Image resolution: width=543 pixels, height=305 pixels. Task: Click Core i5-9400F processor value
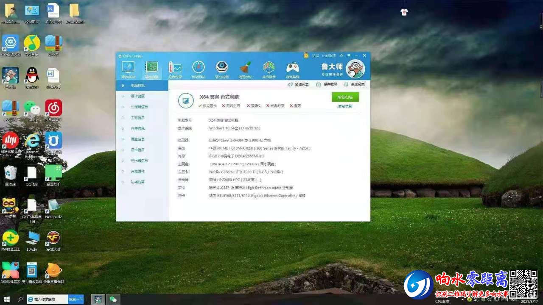click(x=240, y=140)
